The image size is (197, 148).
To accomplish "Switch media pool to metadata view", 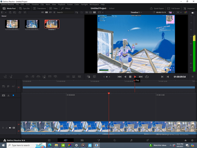I will pos(43,12).
